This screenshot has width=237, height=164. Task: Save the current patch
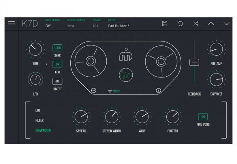point(165,24)
